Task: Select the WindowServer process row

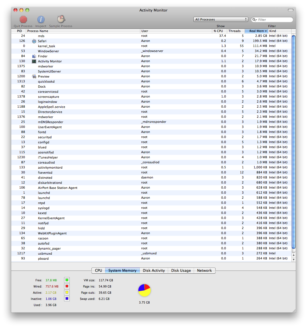Action: coord(151,51)
